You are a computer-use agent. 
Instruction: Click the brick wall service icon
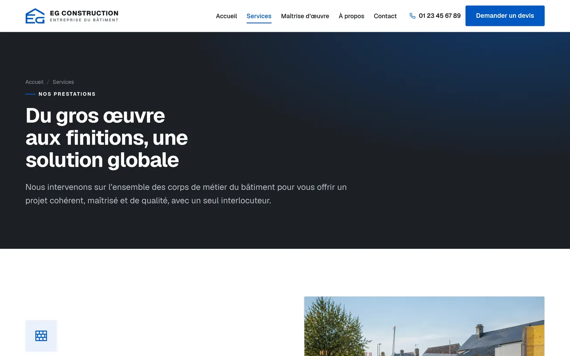(41, 336)
